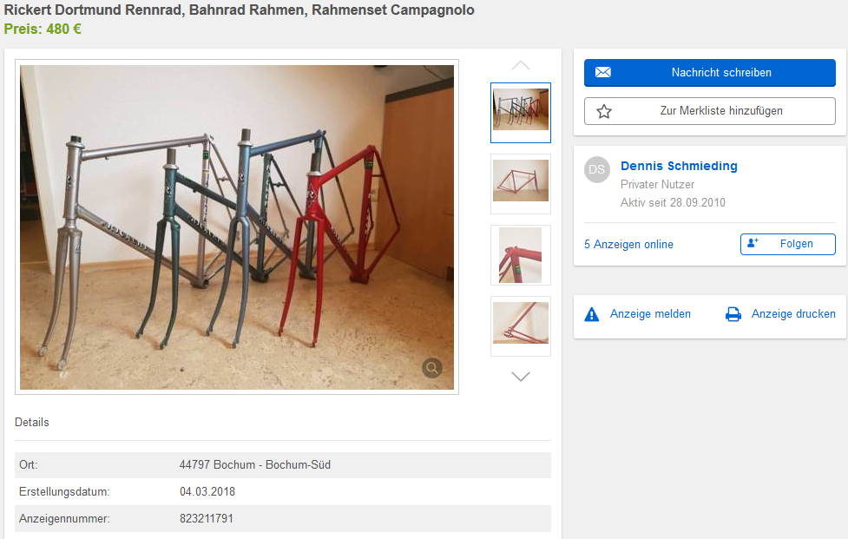The width and height of the screenshot is (848, 539).
Task: Click the printer icon
Action: [x=733, y=314]
